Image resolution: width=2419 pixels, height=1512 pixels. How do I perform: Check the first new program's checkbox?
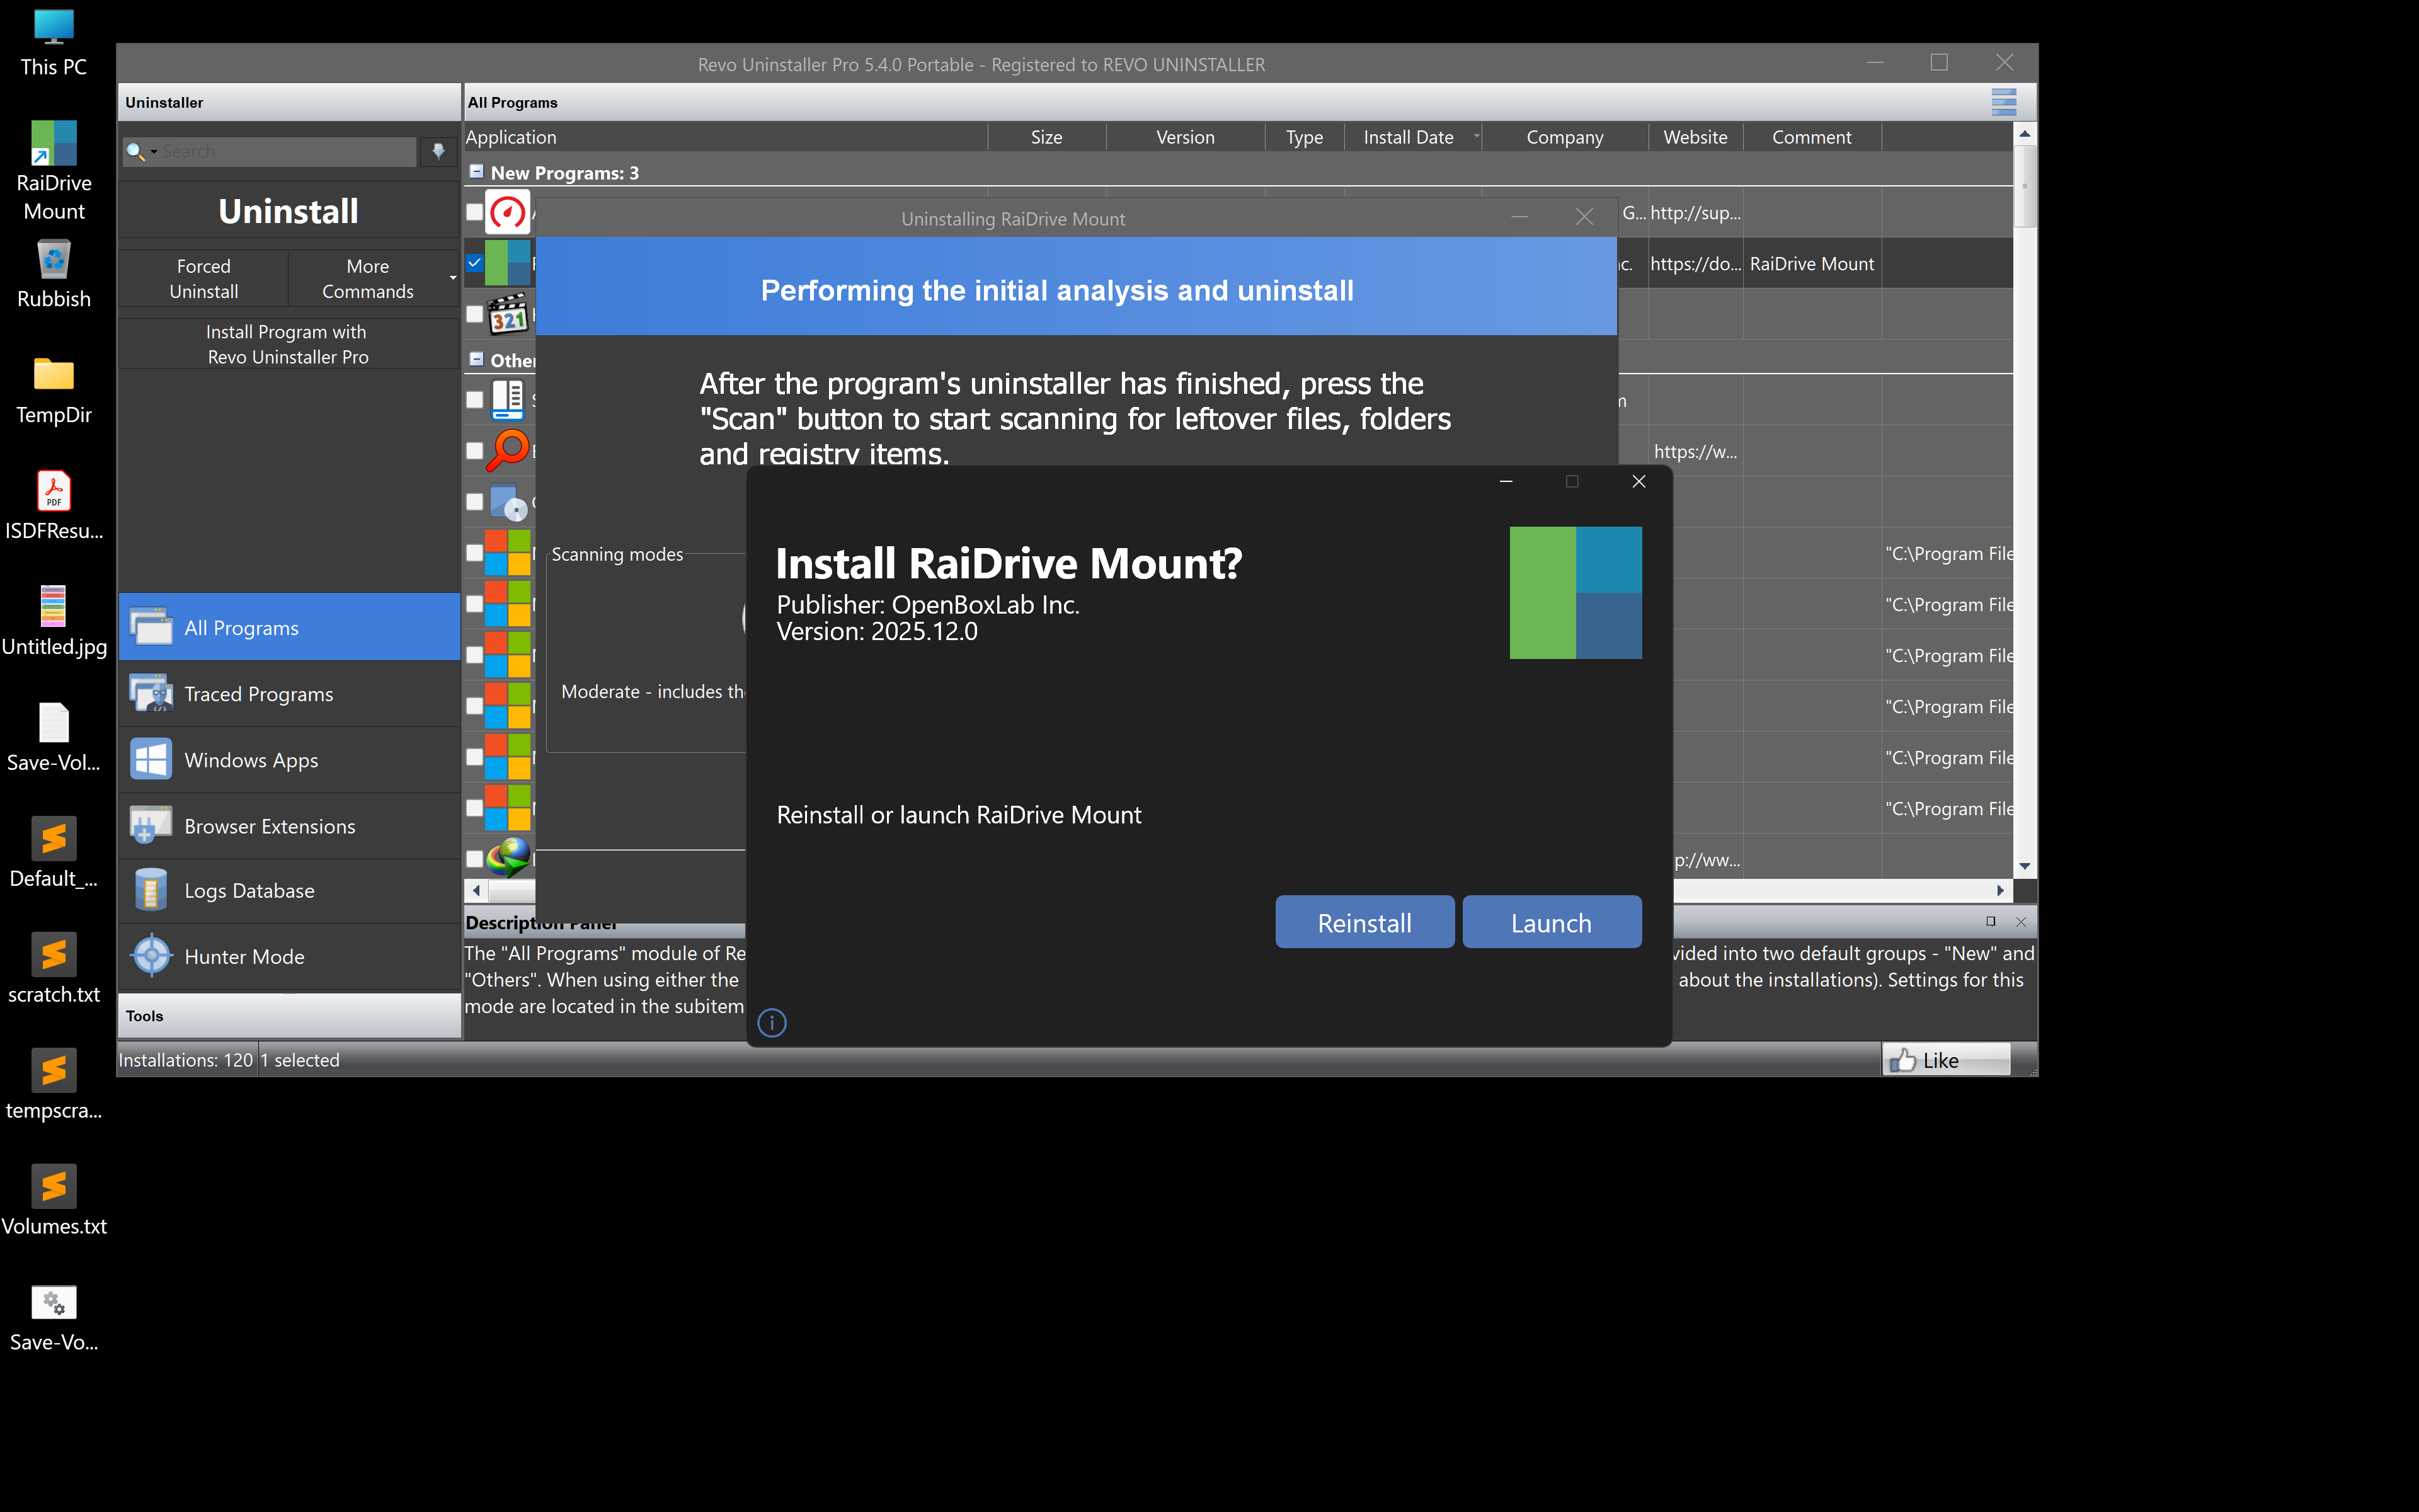pos(475,212)
